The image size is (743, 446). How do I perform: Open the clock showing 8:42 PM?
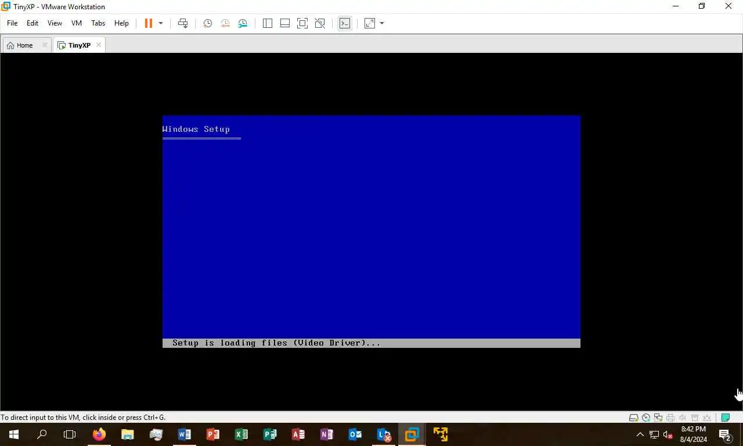coord(694,434)
